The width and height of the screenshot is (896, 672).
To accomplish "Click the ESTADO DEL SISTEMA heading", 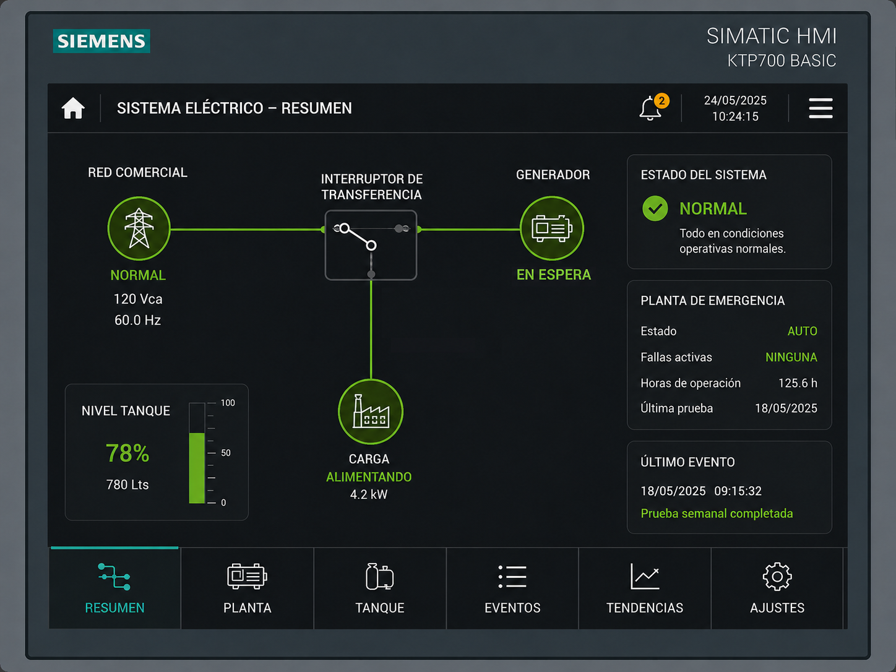I will coord(704,175).
